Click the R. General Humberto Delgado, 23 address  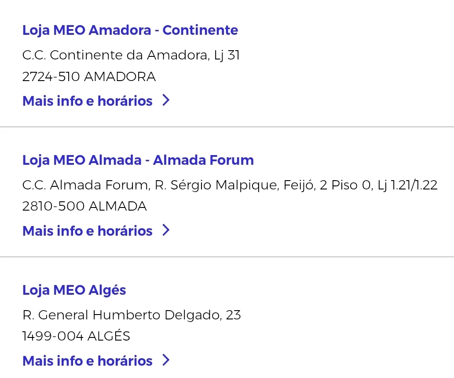[x=132, y=315]
